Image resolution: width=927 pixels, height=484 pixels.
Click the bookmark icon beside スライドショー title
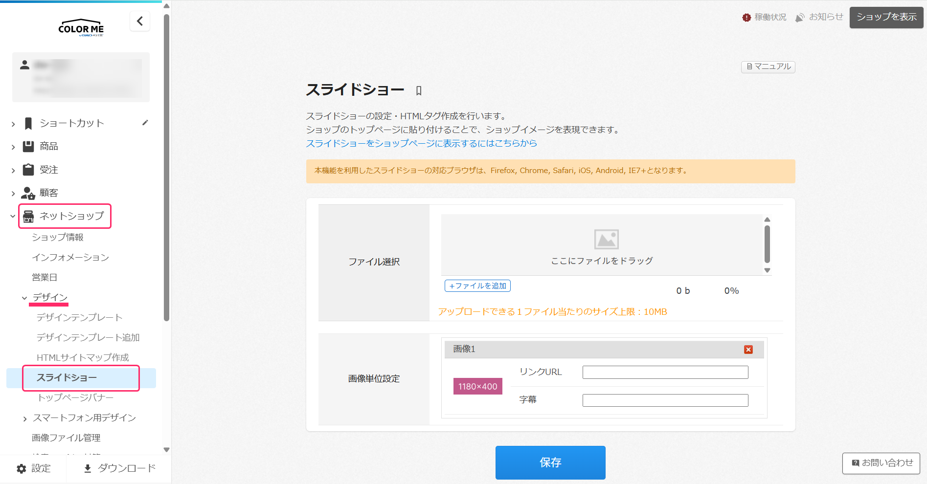tap(419, 90)
